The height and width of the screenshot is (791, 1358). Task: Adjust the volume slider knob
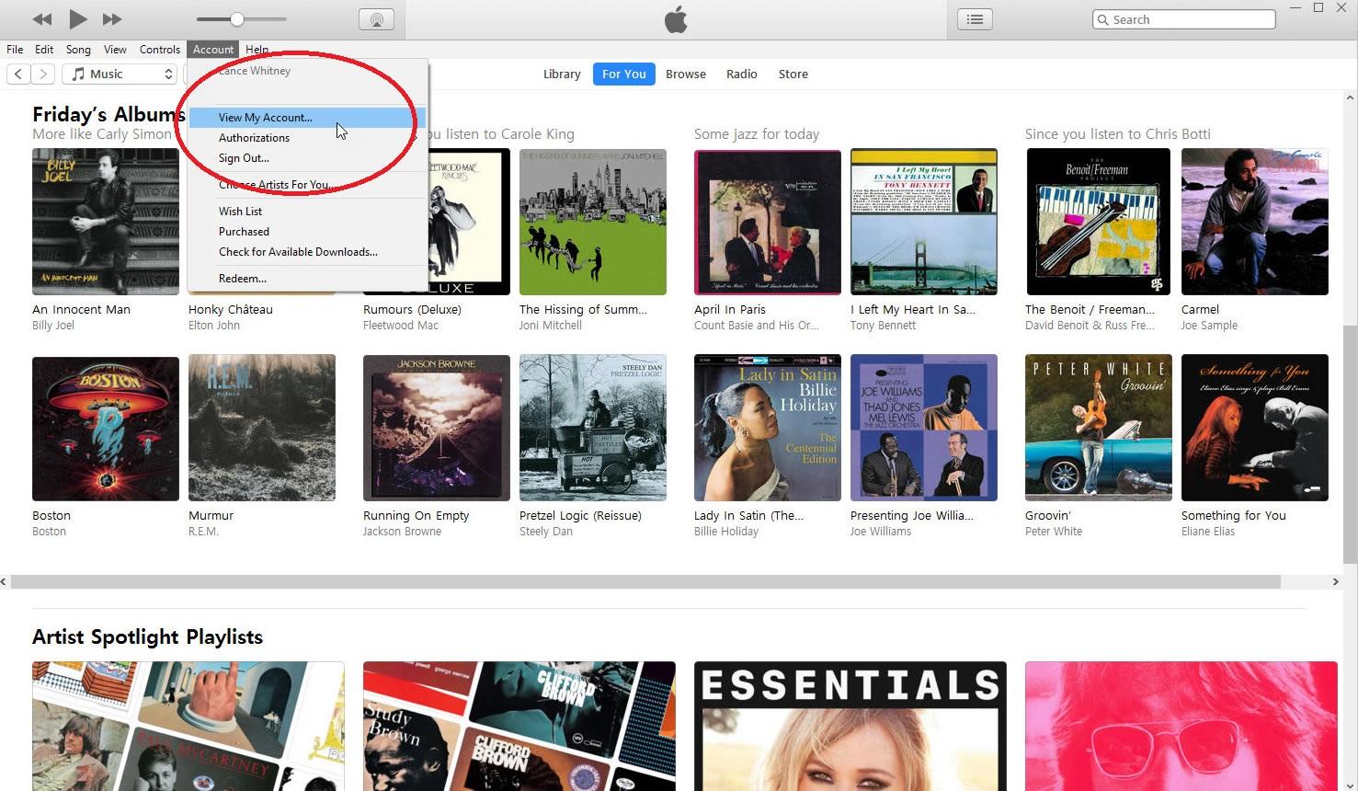(237, 19)
